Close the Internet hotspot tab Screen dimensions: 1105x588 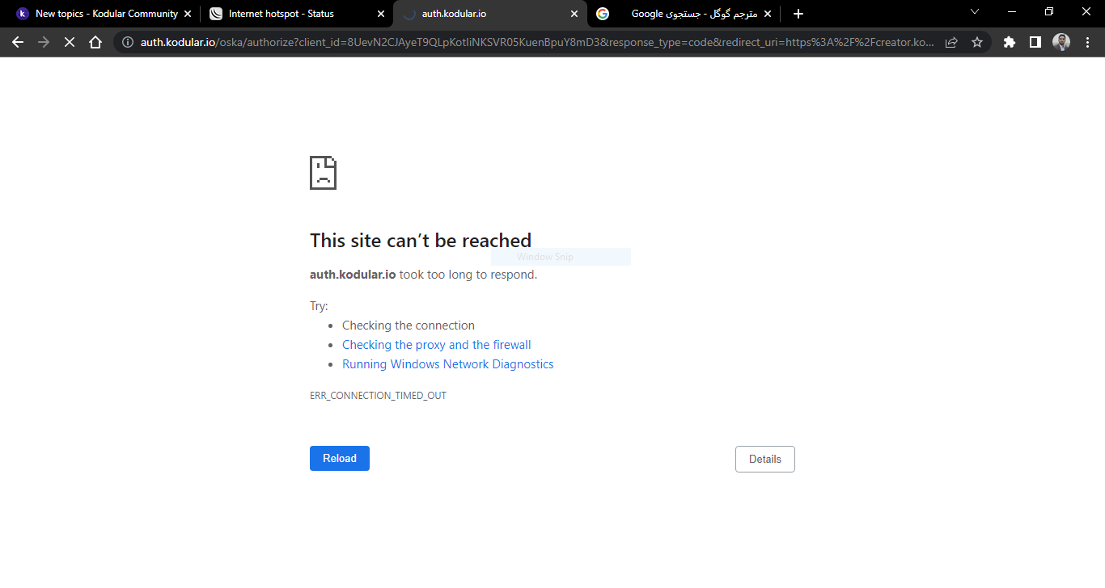point(381,14)
